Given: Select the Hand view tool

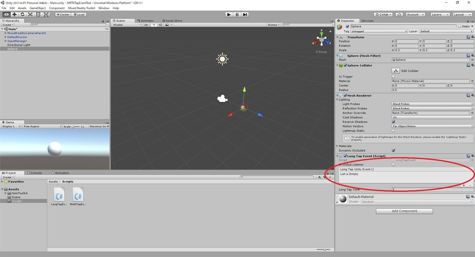Looking at the screenshot, I should click(x=6, y=14).
